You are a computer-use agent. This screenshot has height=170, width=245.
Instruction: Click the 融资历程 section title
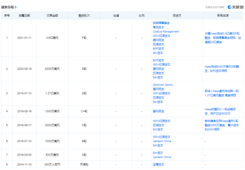pos(8,7)
